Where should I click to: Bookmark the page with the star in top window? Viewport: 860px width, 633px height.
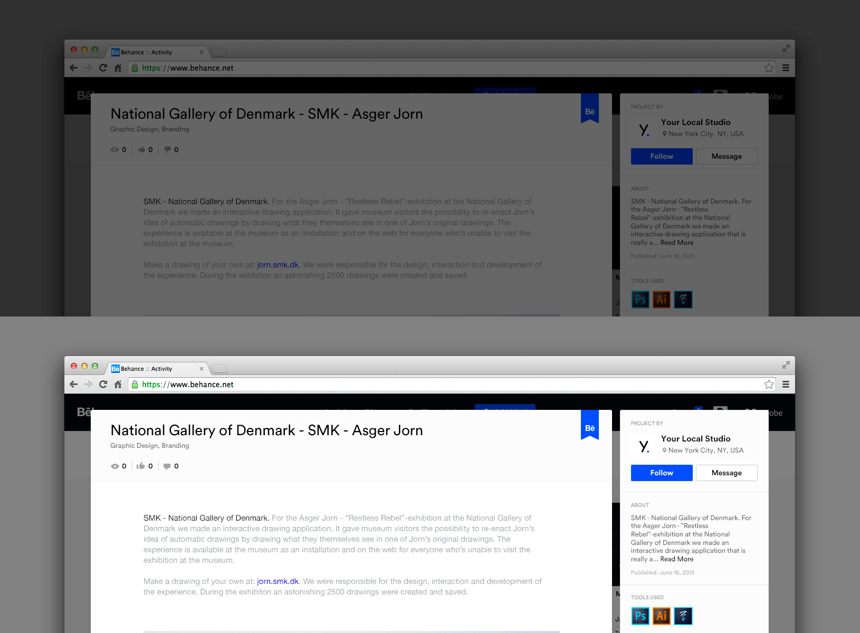tap(769, 68)
